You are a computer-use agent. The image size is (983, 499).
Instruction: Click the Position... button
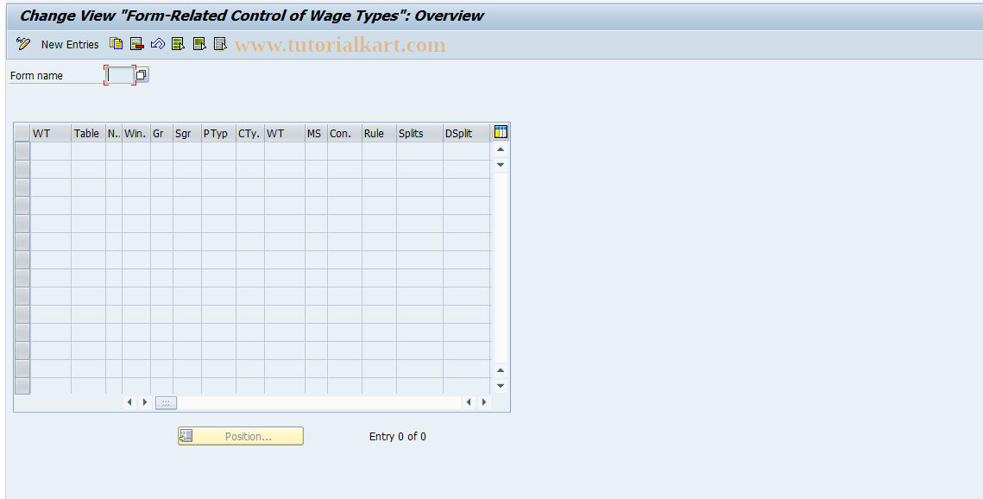point(241,436)
